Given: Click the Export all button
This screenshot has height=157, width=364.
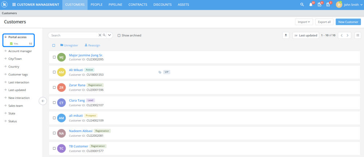Looking at the screenshot, I should point(324,22).
